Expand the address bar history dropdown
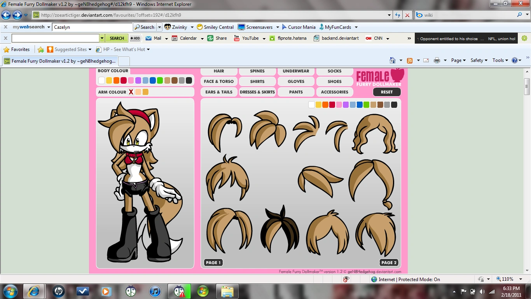The width and height of the screenshot is (531, 299). click(390, 15)
